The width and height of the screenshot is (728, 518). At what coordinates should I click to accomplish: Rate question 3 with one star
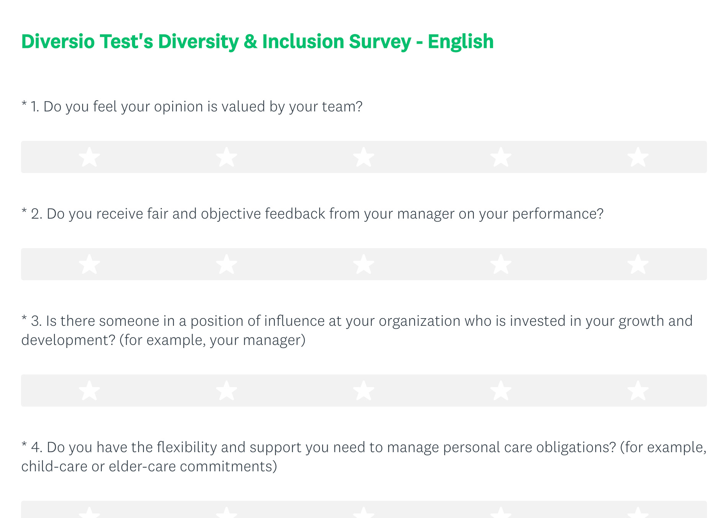(x=90, y=391)
